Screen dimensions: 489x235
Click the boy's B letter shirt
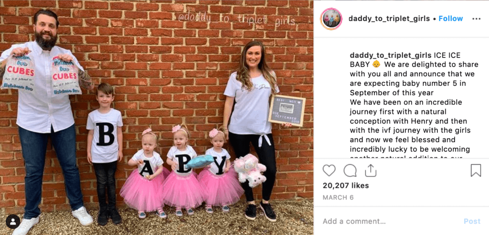tap(105, 134)
